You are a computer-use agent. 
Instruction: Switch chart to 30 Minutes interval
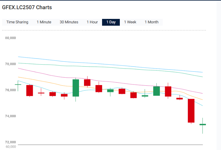click(69, 22)
